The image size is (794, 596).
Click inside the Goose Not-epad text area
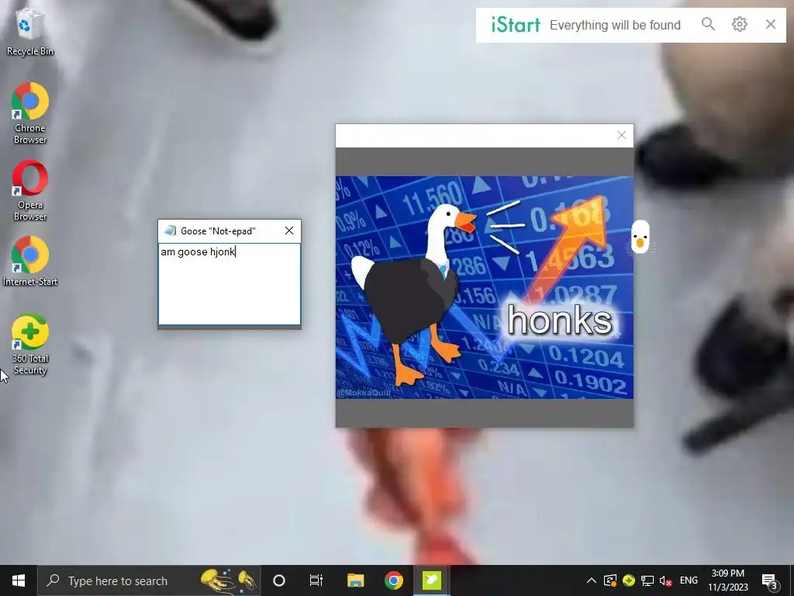click(230, 284)
